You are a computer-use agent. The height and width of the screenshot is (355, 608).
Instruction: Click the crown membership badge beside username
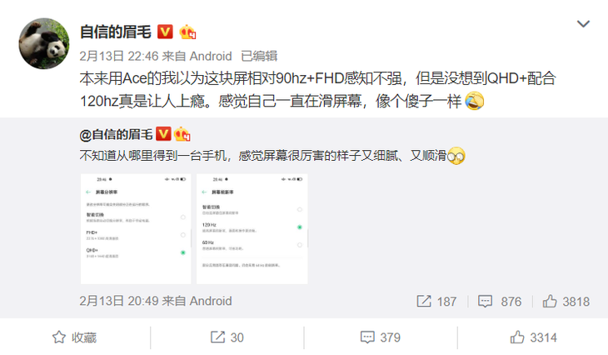coord(187,32)
